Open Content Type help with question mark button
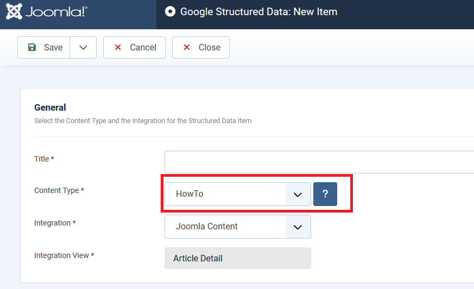 [x=325, y=194]
